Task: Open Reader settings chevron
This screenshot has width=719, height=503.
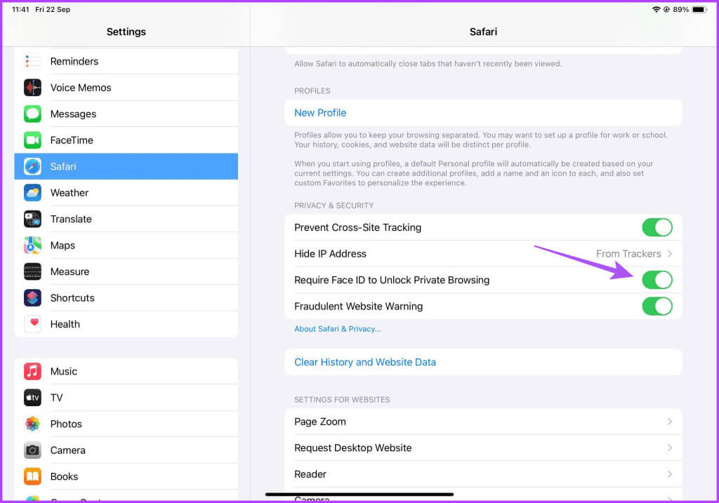Action: pyautogui.click(x=670, y=474)
